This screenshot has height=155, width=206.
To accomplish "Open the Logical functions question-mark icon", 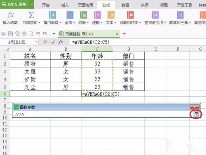I will click(x=97, y=15).
